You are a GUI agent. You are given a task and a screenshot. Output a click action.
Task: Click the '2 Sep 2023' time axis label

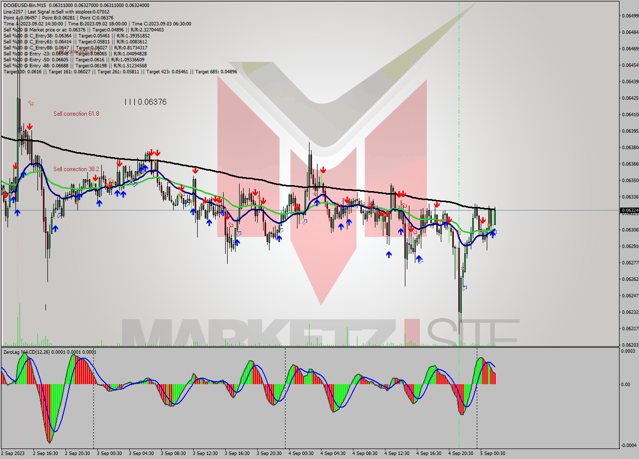coord(13,454)
